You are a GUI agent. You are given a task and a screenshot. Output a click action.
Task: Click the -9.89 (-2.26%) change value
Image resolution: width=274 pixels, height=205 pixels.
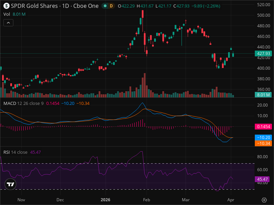(206, 6)
